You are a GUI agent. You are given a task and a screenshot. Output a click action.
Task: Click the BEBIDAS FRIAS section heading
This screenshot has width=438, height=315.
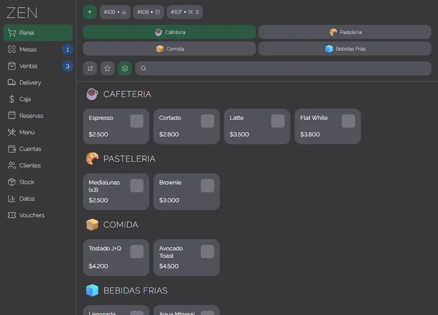136,291
